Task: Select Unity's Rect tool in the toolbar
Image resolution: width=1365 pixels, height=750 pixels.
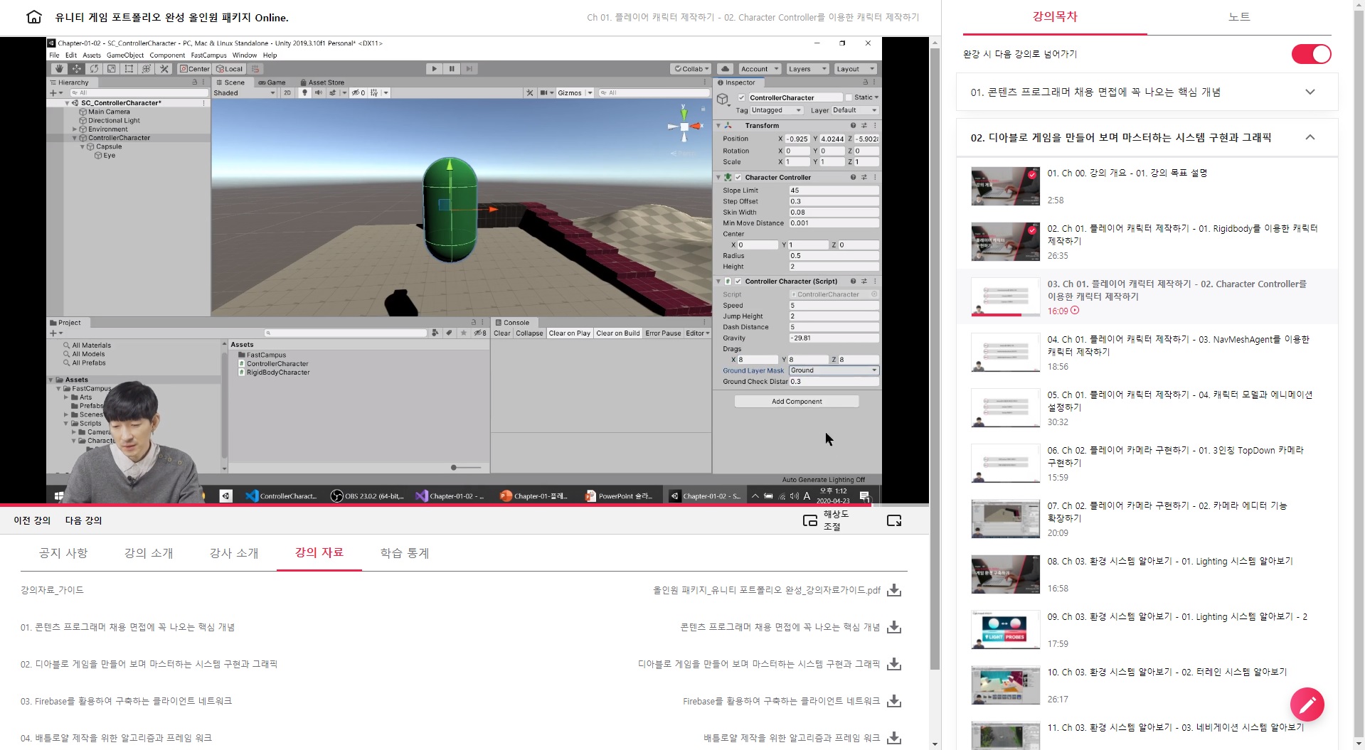Action: [129, 69]
